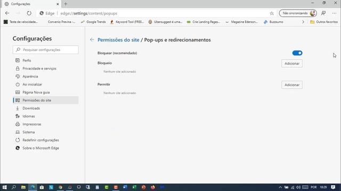Expand the favorites bar overflow chevron

[303, 22]
